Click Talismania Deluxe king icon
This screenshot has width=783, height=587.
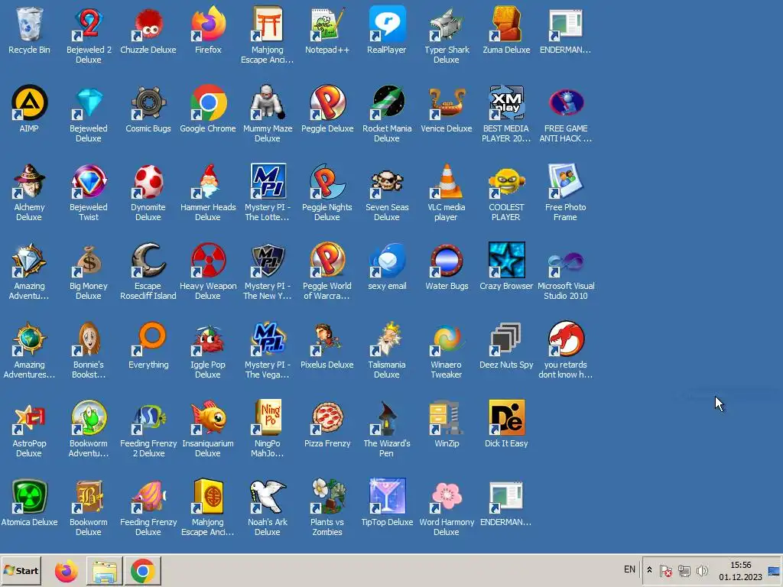[x=386, y=339]
